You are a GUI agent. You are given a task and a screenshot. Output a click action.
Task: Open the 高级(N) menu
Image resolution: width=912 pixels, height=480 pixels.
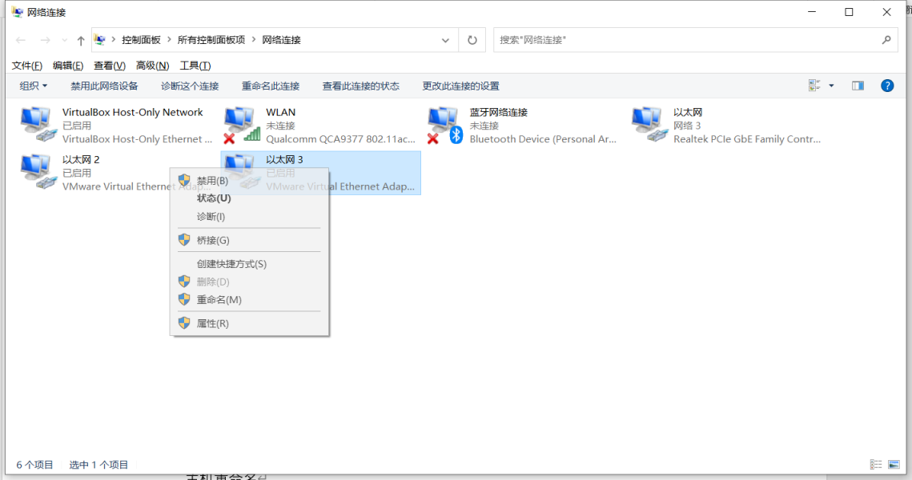tap(152, 66)
